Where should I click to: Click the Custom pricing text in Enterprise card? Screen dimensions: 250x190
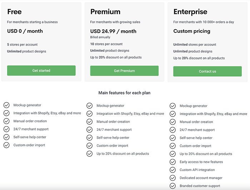click(192, 31)
